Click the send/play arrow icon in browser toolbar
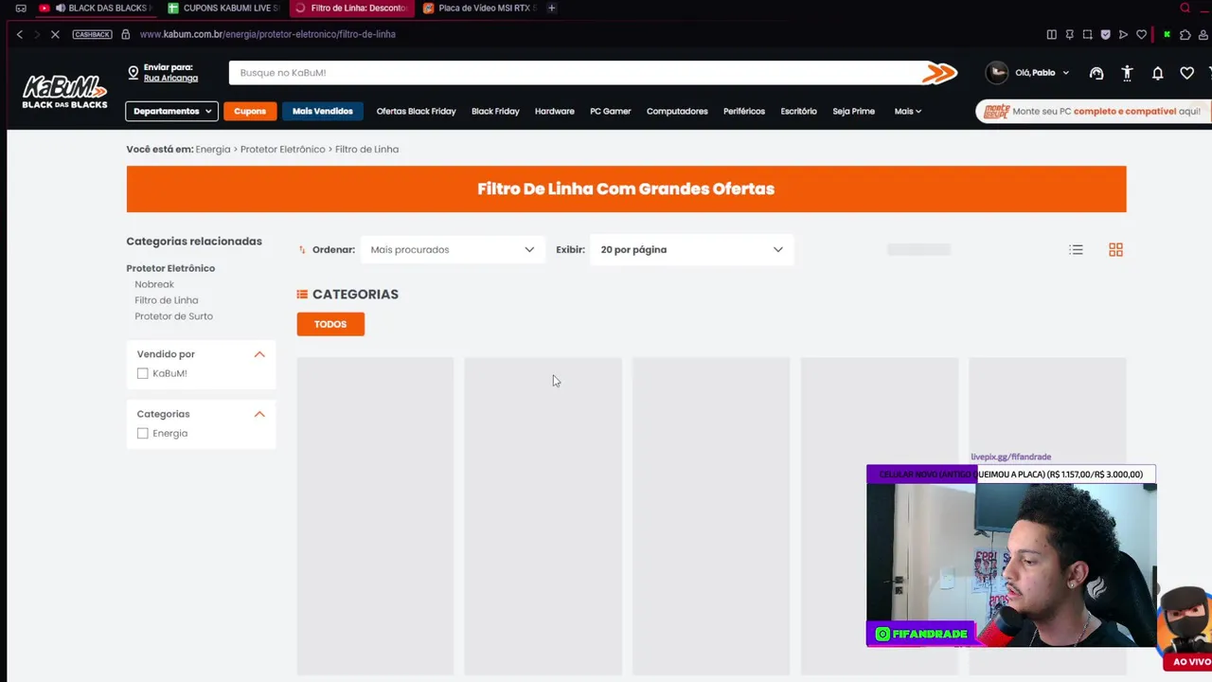Screen dimensions: 1212x682 (1123, 34)
